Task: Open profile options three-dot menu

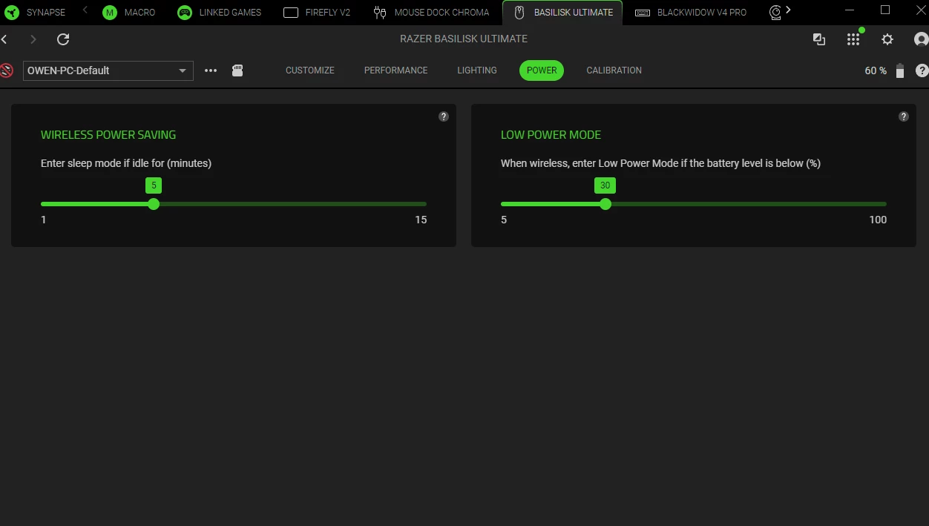Action: coord(211,70)
